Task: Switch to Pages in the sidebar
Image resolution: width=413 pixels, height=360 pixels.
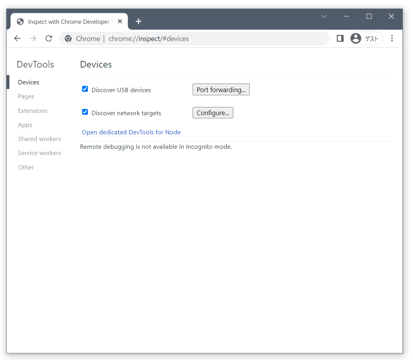Action: pos(26,96)
